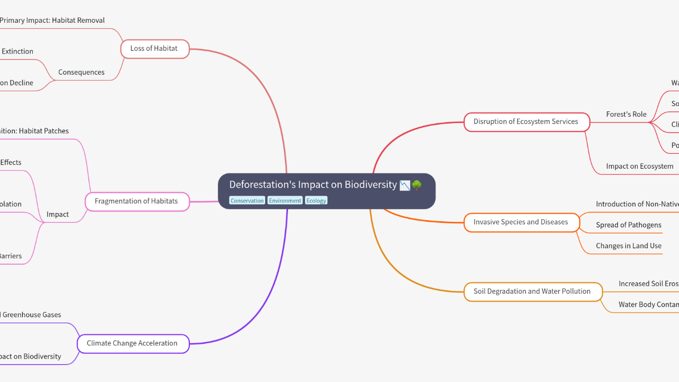Click the Barriers leaf text
Image resolution: width=679 pixels, height=382 pixels.
point(11,256)
